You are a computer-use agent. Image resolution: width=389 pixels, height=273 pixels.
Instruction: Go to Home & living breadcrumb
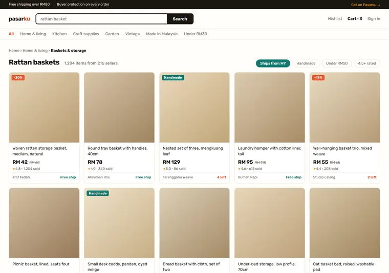click(35, 51)
